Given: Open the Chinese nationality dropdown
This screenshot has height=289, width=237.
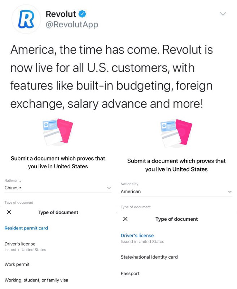Looking at the screenshot, I should pos(109,187).
